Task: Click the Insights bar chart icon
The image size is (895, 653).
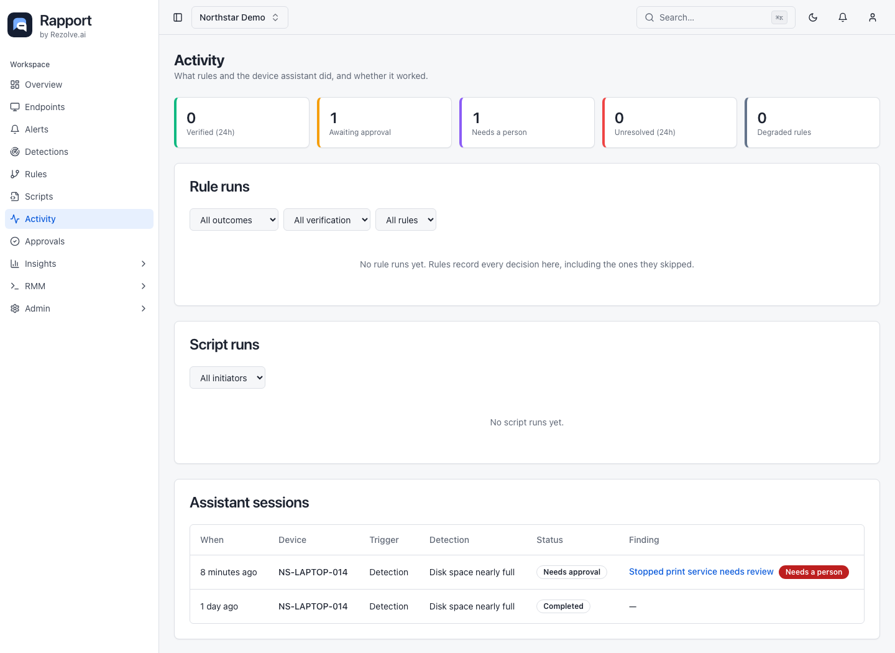Action: (x=15, y=264)
